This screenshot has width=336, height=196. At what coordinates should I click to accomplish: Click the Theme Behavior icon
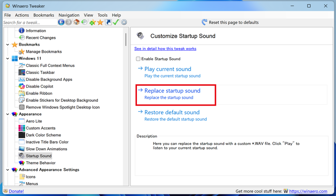point(22,162)
